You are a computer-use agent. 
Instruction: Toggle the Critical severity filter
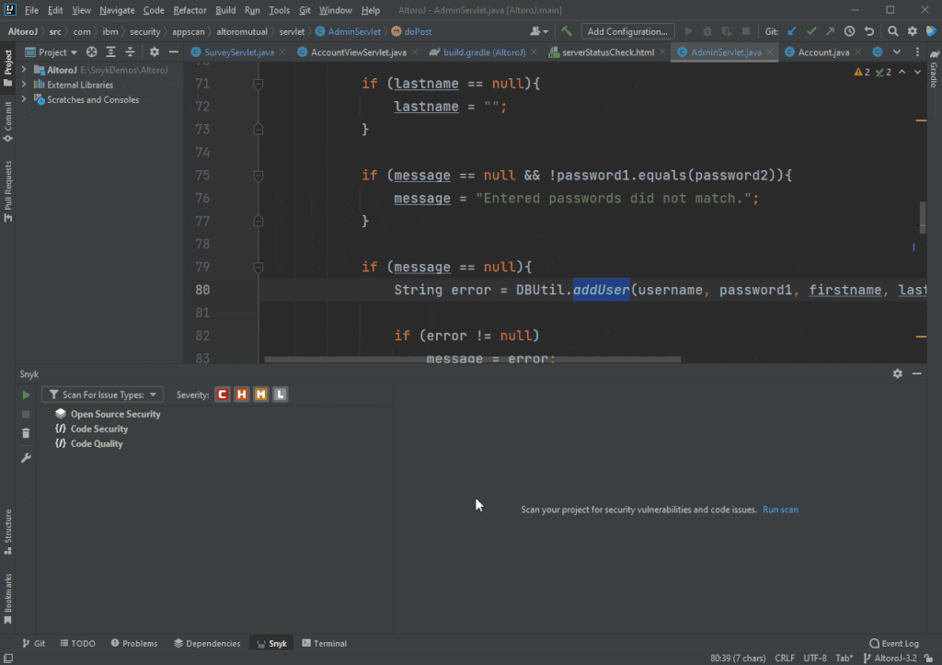click(222, 395)
